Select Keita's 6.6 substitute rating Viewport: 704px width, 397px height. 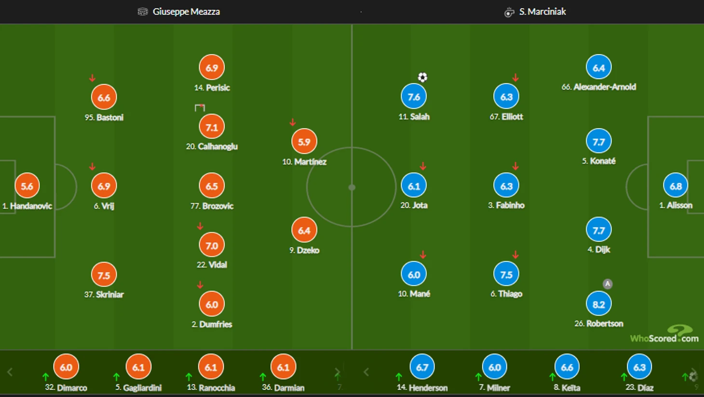(x=567, y=367)
